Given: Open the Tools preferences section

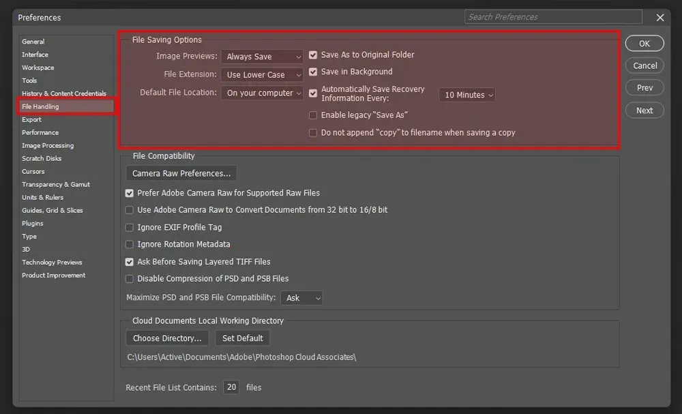Looking at the screenshot, I should tap(29, 81).
